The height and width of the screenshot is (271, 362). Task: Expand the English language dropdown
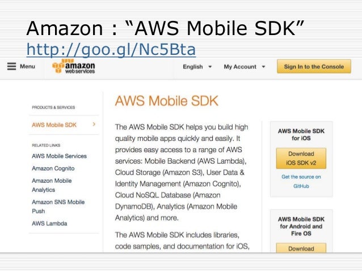[x=197, y=67]
